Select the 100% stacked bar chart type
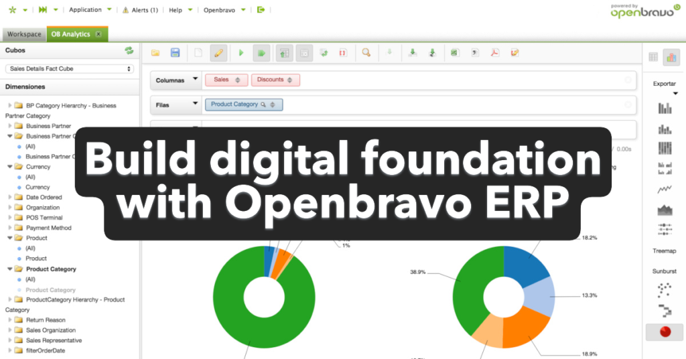 pyautogui.click(x=665, y=148)
